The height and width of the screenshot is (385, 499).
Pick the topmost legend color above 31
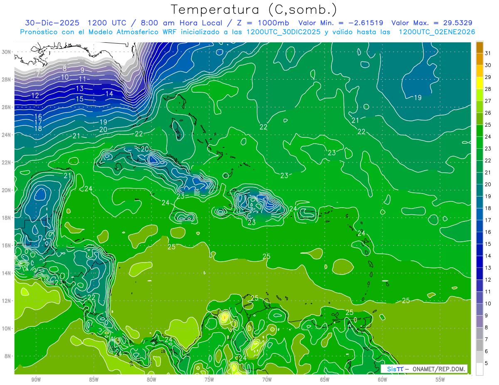(479, 47)
